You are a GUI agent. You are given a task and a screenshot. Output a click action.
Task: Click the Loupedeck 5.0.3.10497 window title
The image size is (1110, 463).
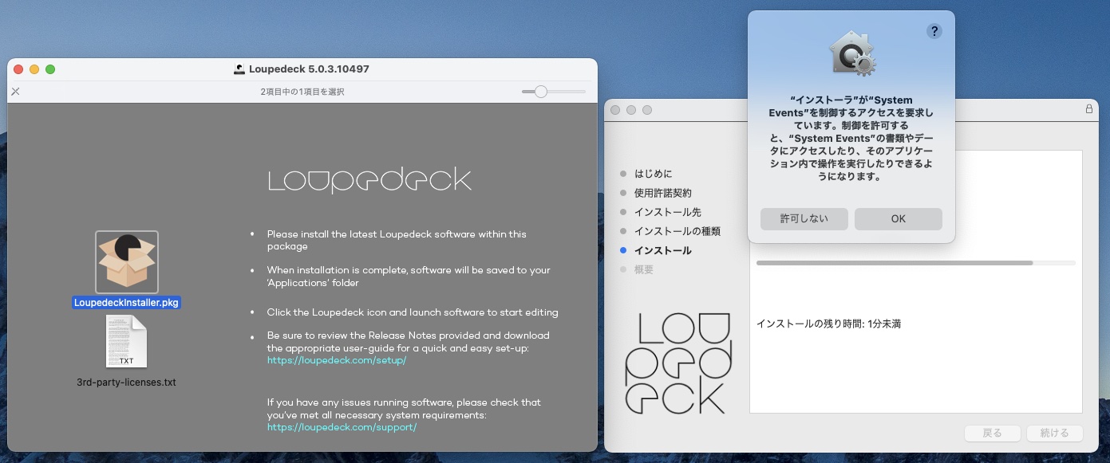pyautogui.click(x=309, y=69)
